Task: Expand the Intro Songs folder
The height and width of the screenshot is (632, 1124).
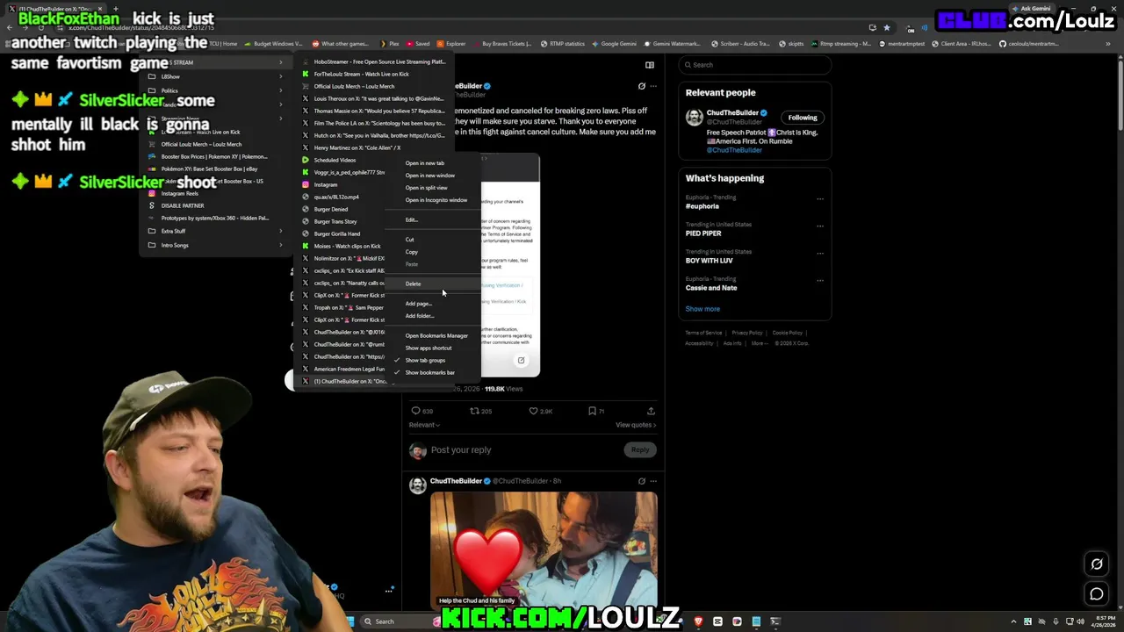Action: click(x=215, y=245)
